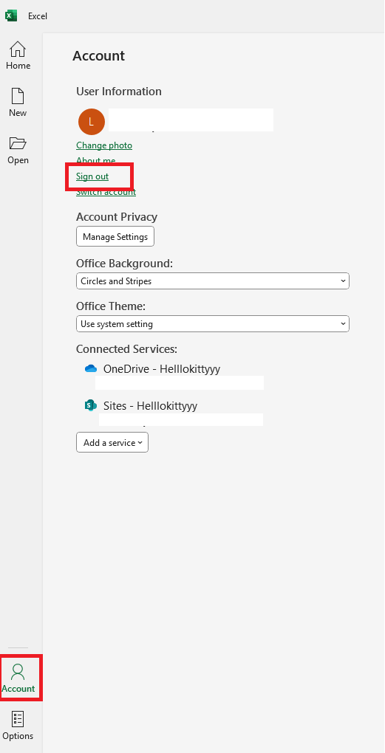
Task: Open the New workbook page
Action: pos(18,103)
